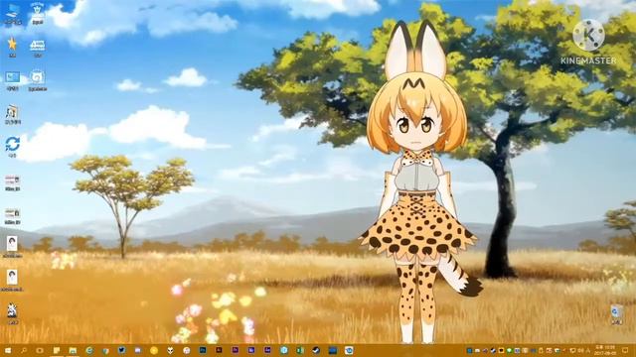Open the computer desktop icon at top-left
This screenshot has width=636, height=357.
(x=13, y=14)
